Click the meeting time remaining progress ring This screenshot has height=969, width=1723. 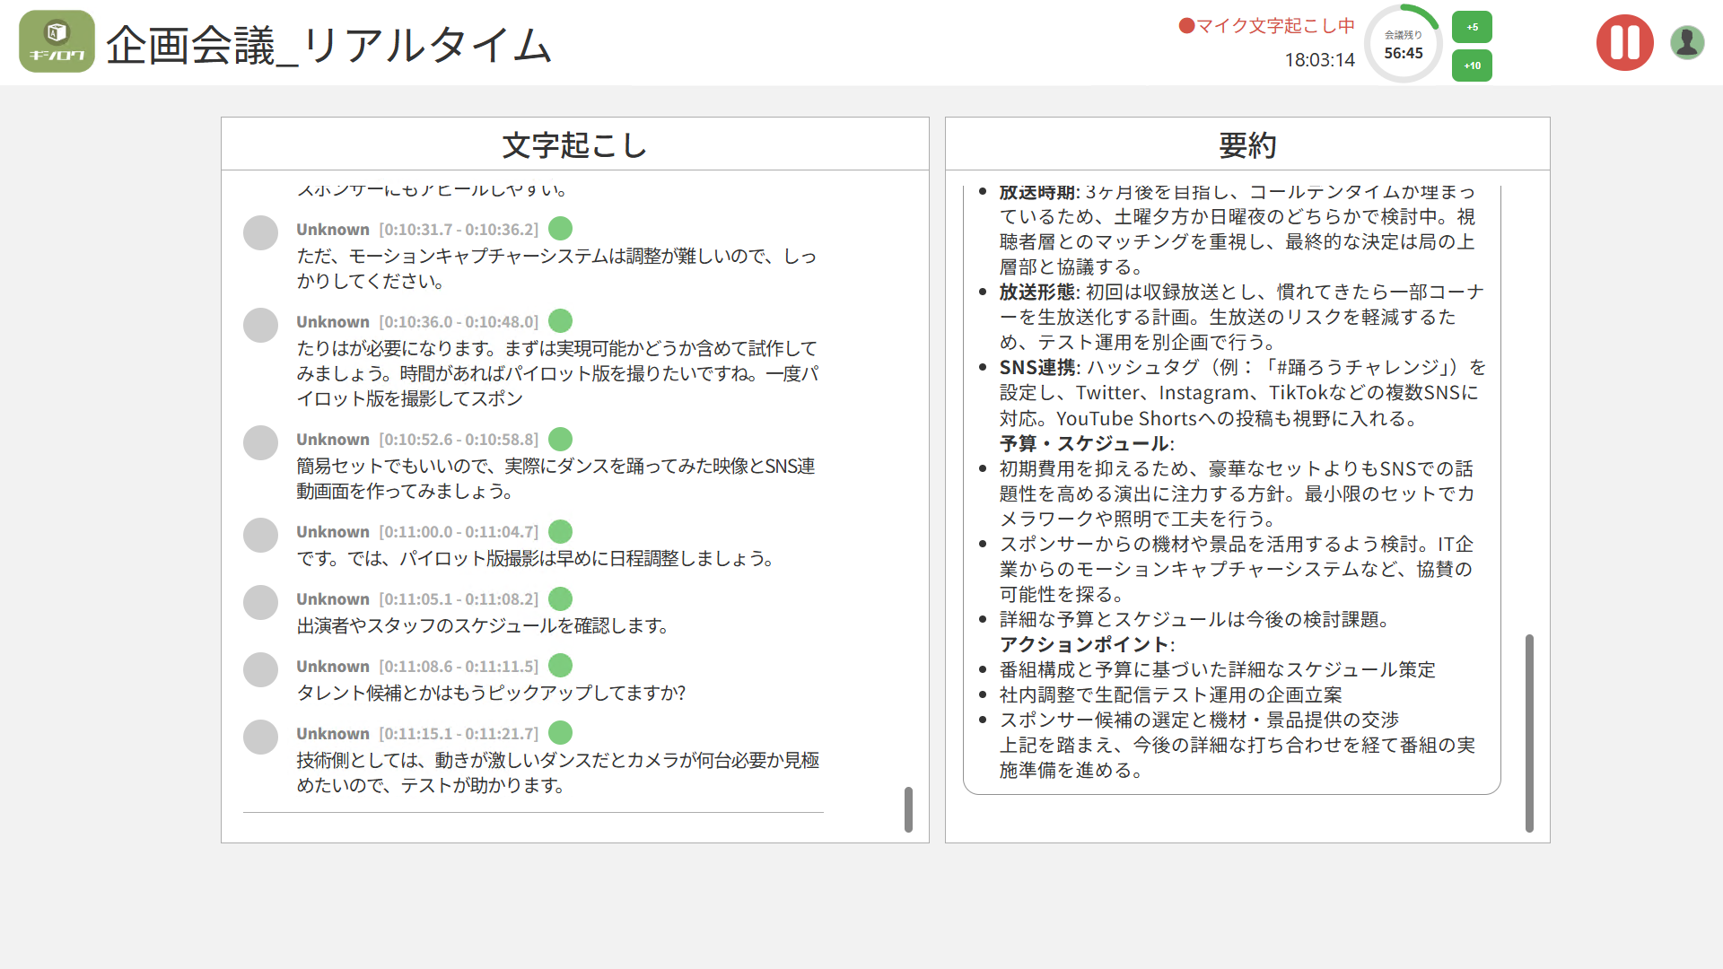[1404, 43]
